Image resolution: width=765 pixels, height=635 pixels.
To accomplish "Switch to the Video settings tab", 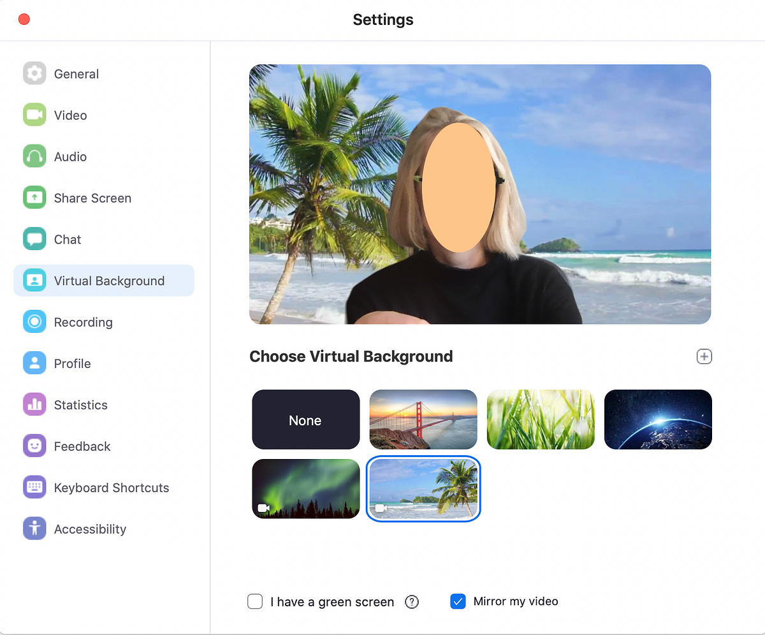I will (x=104, y=115).
